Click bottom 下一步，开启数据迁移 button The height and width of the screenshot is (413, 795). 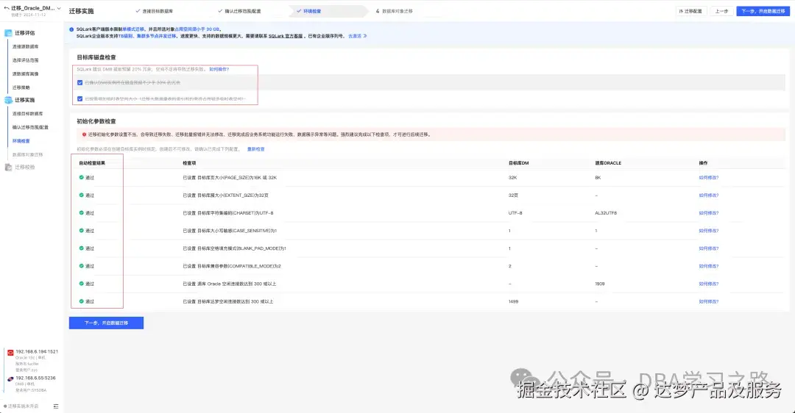click(107, 323)
